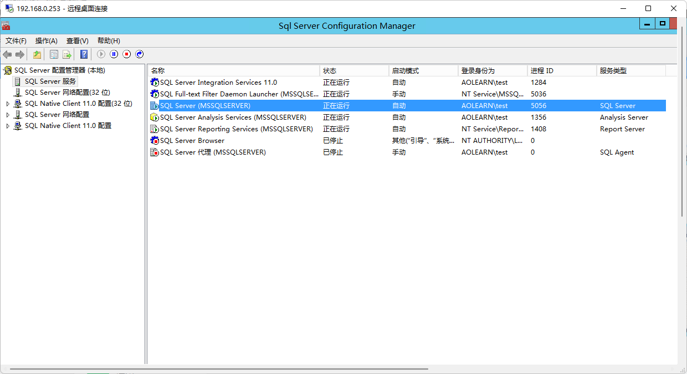This screenshot has width=687, height=374.
Task: Click the Up one level folder icon
Action: click(37, 54)
